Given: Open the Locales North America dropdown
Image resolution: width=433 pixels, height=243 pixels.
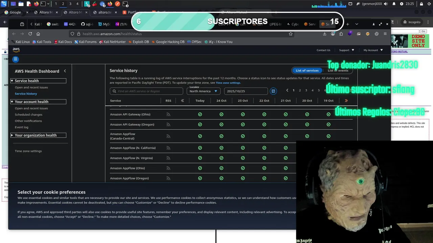Looking at the screenshot, I should (204, 91).
